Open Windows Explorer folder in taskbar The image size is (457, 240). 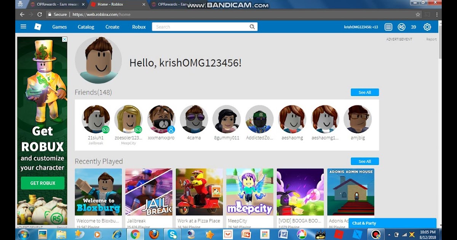click(x=61, y=234)
